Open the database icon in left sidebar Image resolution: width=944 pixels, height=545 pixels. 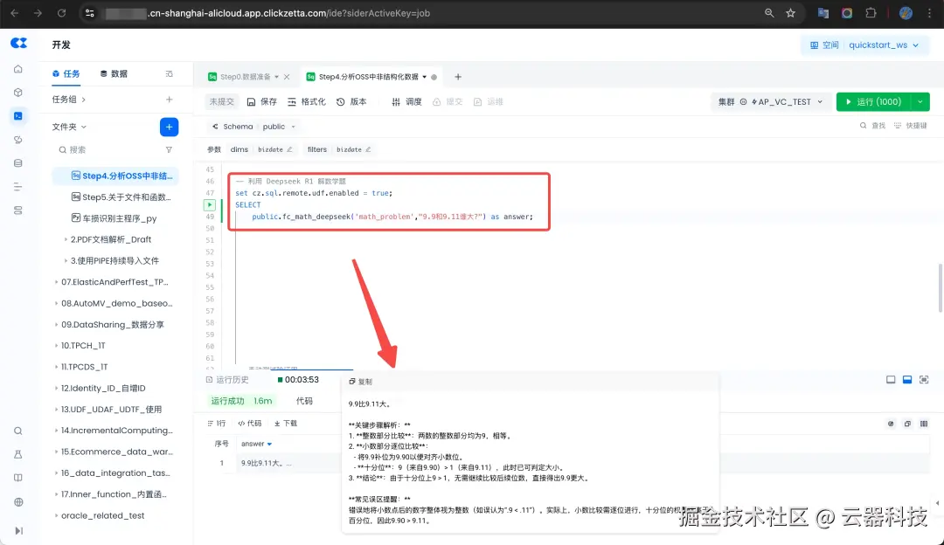[18, 163]
